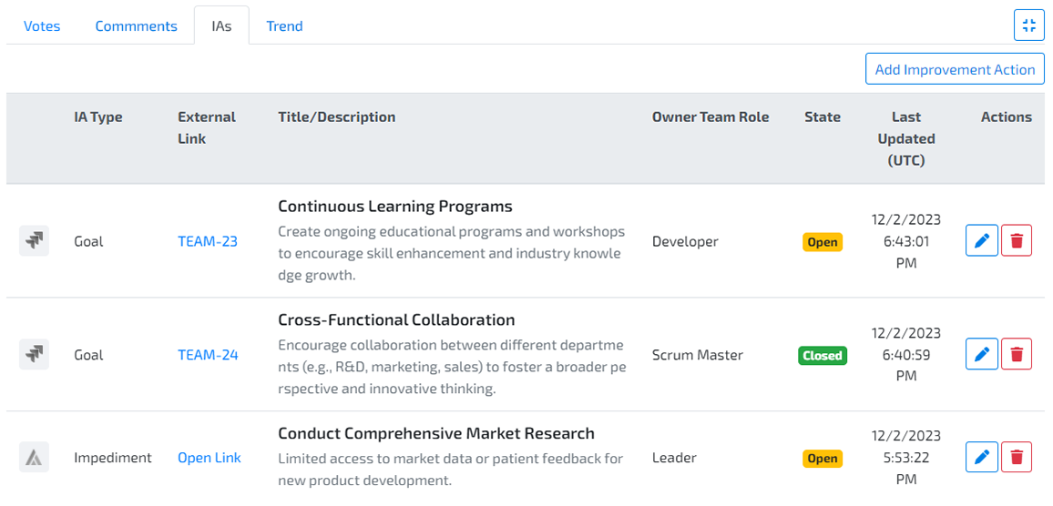Click the Open badge for Continuous Learning Programs
Screen dimensions: 1053x506
click(x=823, y=242)
